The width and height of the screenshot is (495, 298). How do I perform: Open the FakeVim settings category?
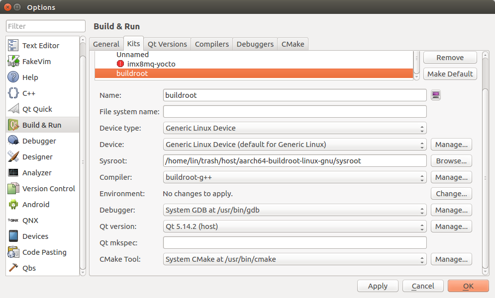pos(36,62)
